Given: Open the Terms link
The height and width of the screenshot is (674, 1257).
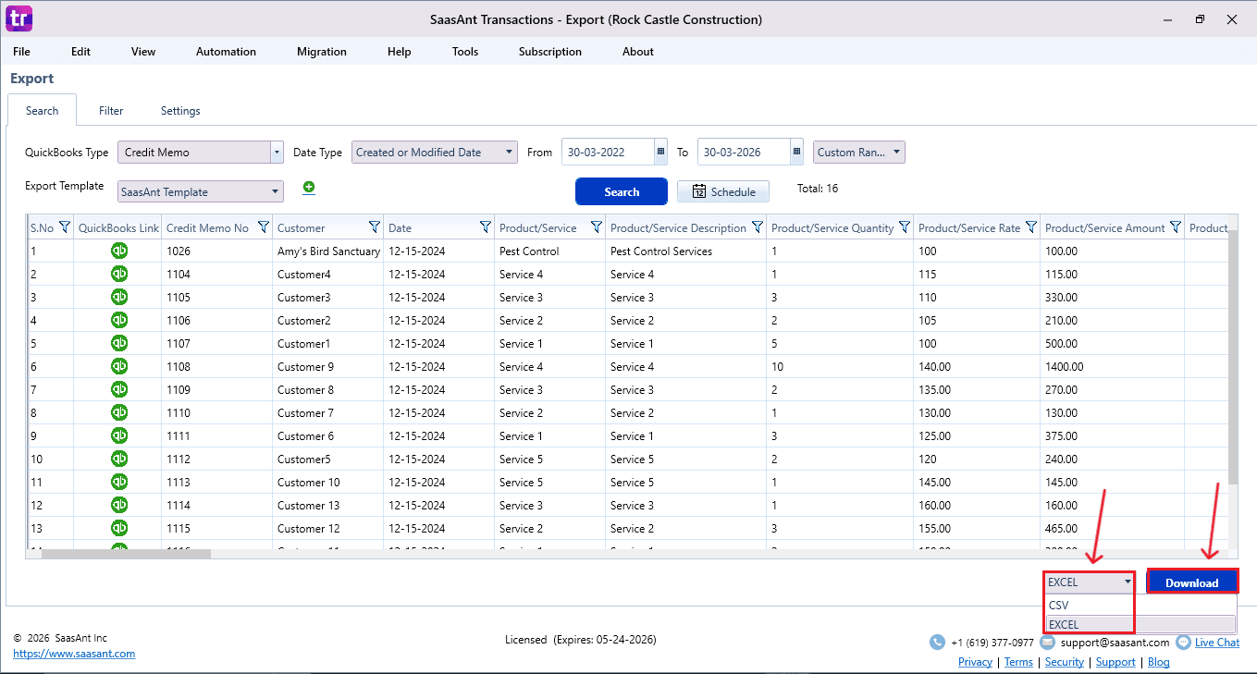Looking at the screenshot, I should (1018, 662).
